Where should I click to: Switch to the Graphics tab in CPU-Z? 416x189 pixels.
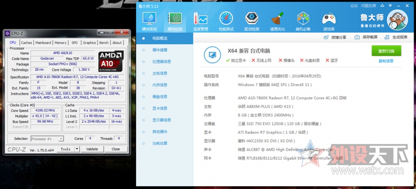point(89,43)
